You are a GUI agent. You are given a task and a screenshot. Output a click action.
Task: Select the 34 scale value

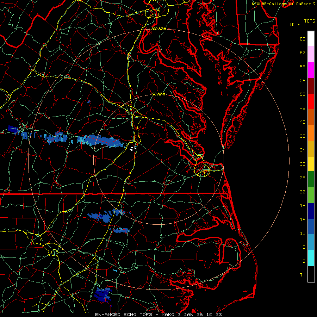click(303, 150)
